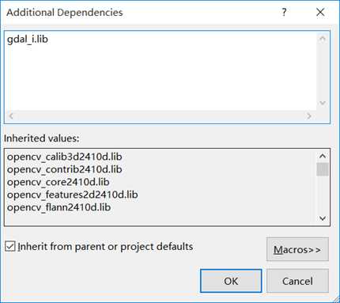Uncheck Inherit from parent or project defaults

[10, 247]
